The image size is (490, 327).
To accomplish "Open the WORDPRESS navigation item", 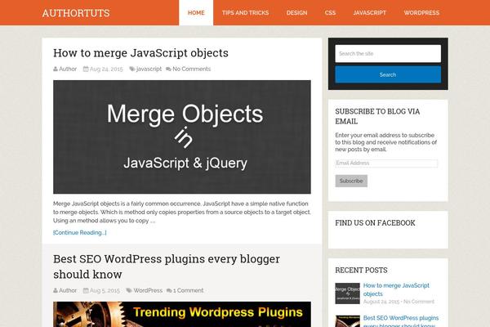I will (421, 13).
